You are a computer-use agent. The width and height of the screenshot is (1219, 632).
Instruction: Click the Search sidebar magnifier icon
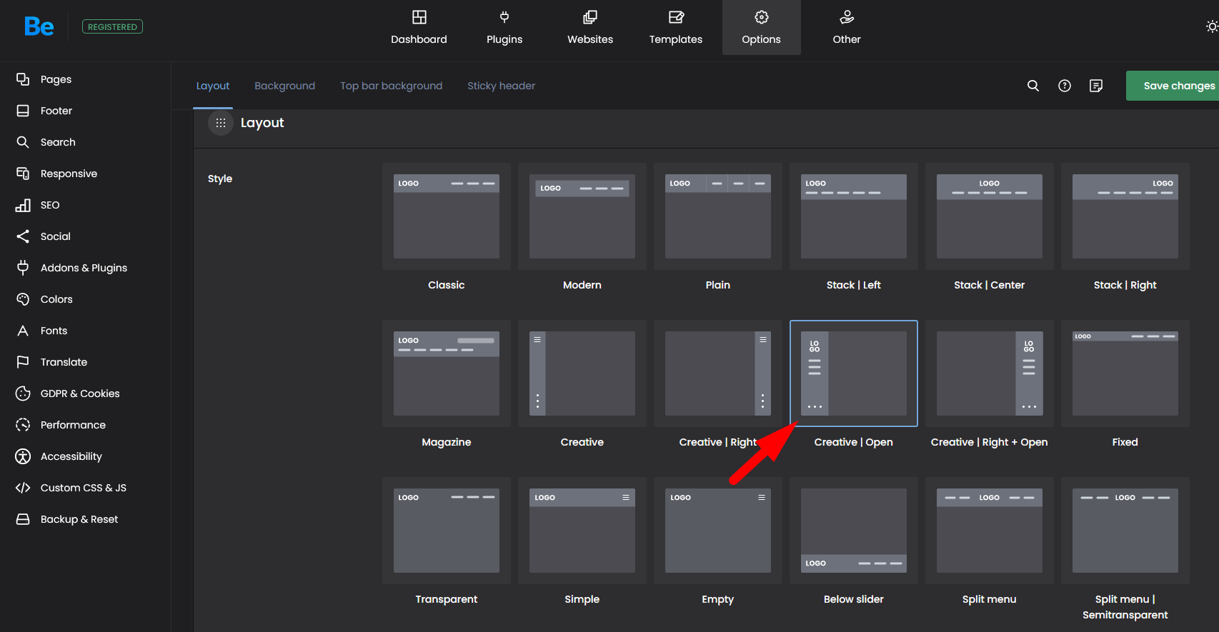[23, 142]
